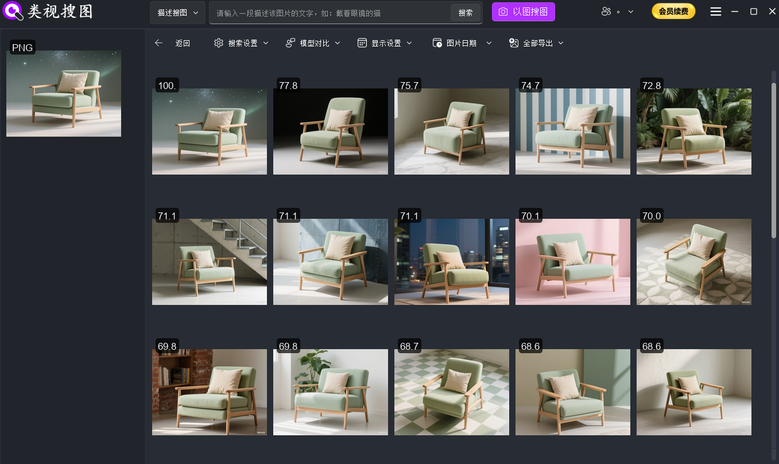The width and height of the screenshot is (779, 464).
Task: Open the 模型对比 menu
Action: [x=314, y=43]
